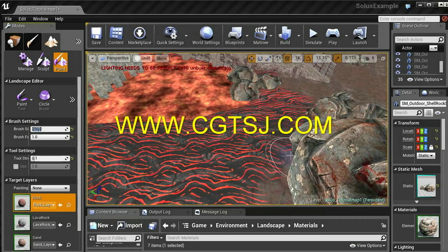
Task: Click the Blueprints toolbar icon
Action: (x=235, y=36)
